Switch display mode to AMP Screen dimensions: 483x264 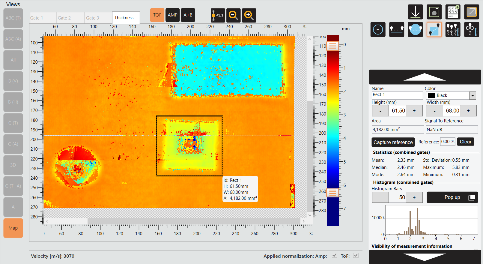click(172, 15)
